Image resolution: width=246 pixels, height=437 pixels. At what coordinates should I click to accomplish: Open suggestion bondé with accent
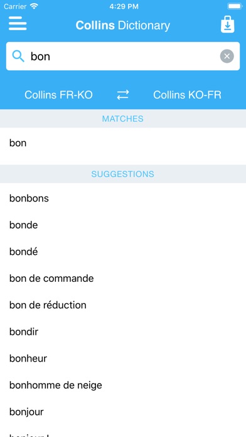pyautogui.click(x=123, y=252)
